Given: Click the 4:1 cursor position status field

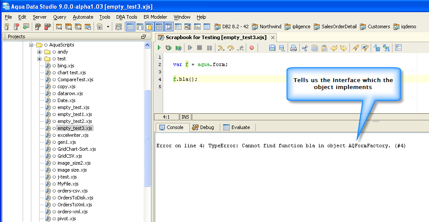Looking at the screenshot, I should coord(166,117).
